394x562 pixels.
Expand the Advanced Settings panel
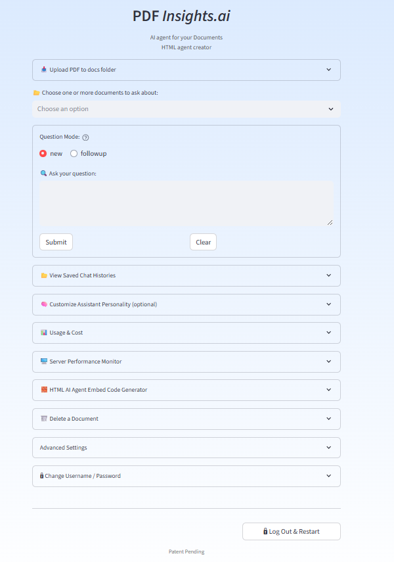(x=186, y=448)
